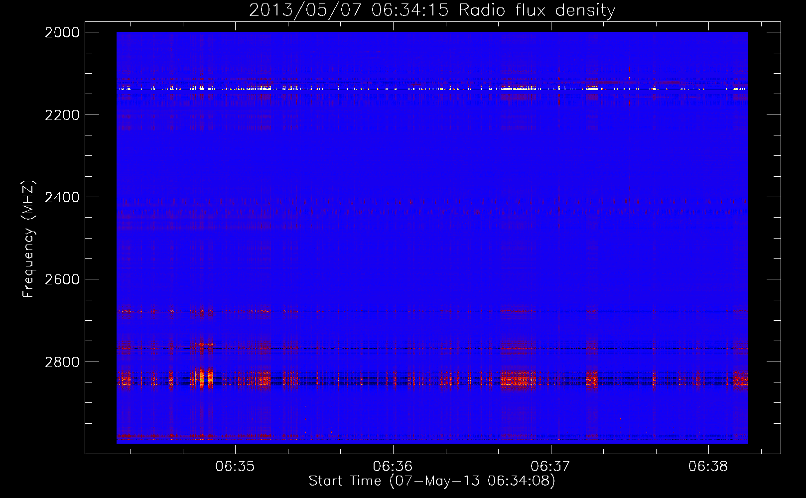Click the 06:37 time tick label
806x498 pixels.
pos(550,467)
